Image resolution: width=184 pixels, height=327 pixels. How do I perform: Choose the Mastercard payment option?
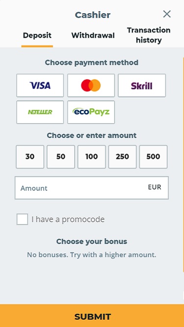pos(91,85)
